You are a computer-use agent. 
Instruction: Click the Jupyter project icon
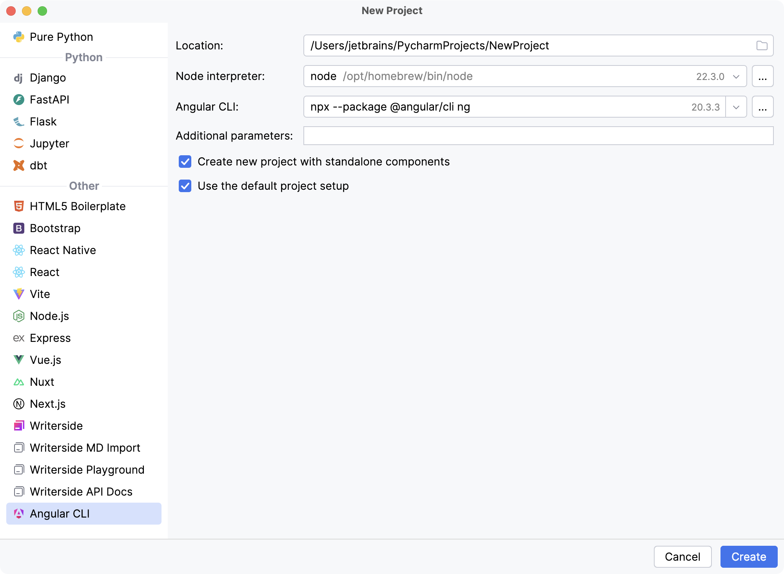point(19,143)
